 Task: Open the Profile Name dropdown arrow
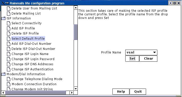click(154, 52)
